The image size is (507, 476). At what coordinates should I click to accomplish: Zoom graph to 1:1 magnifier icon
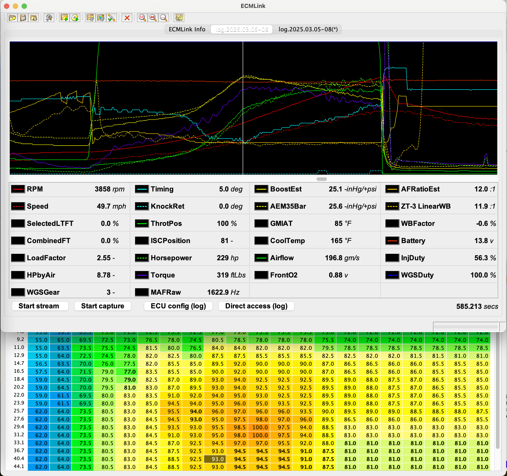click(142, 17)
